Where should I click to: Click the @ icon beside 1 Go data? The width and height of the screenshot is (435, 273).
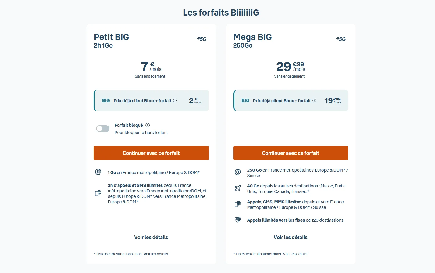pyautogui.click(x=98, y=172)
